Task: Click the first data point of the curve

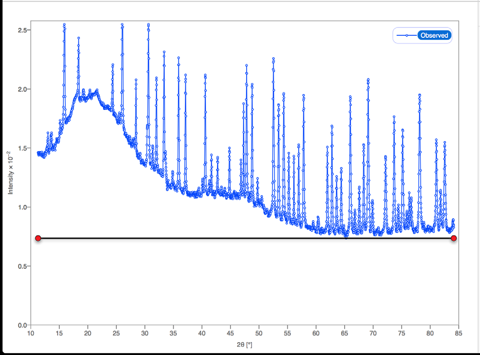Action: (38, 153)
